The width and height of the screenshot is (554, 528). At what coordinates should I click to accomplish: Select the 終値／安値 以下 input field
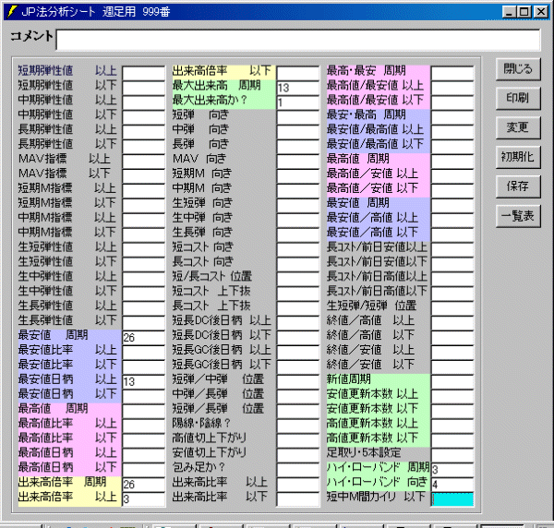coord(452,367)
